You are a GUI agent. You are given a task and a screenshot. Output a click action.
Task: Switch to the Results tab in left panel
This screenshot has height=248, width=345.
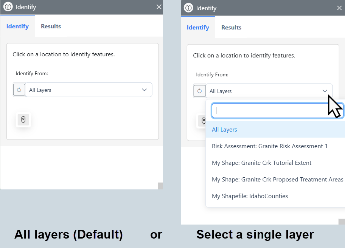[x=51, y=26]
